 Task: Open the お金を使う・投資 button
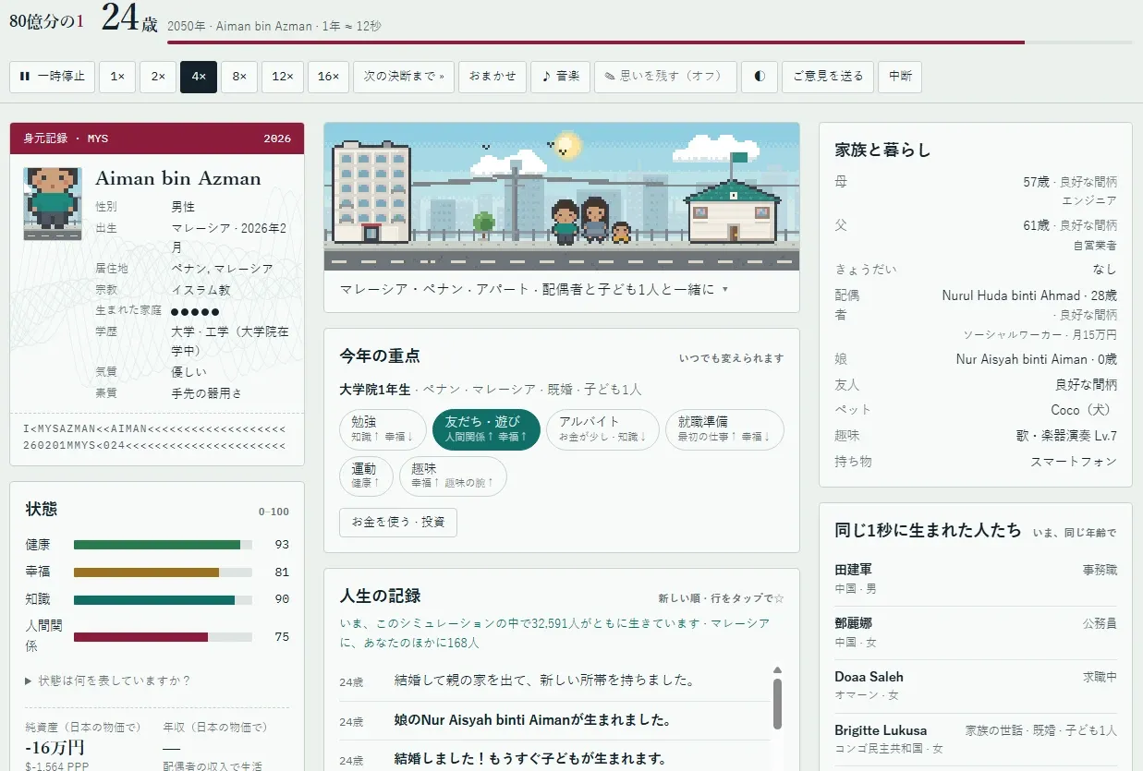coord(398,523)
